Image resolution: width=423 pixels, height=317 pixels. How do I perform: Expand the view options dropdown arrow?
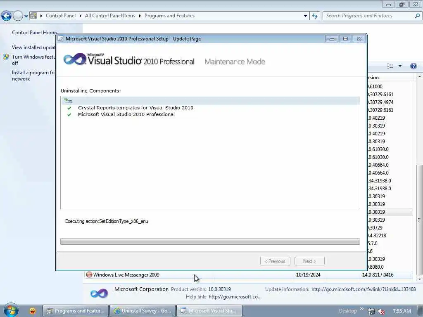click(400, 66)
